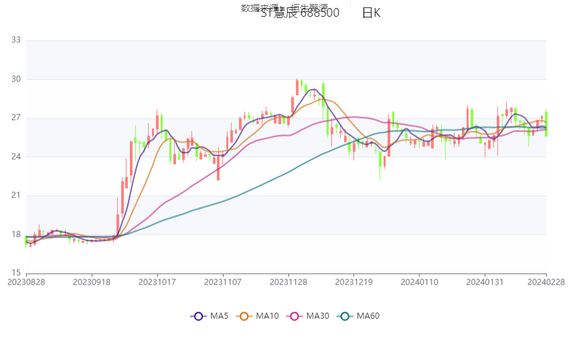
Task: Select the 日K label in the title
Action: pyautogui.click(x=371, y=13)
